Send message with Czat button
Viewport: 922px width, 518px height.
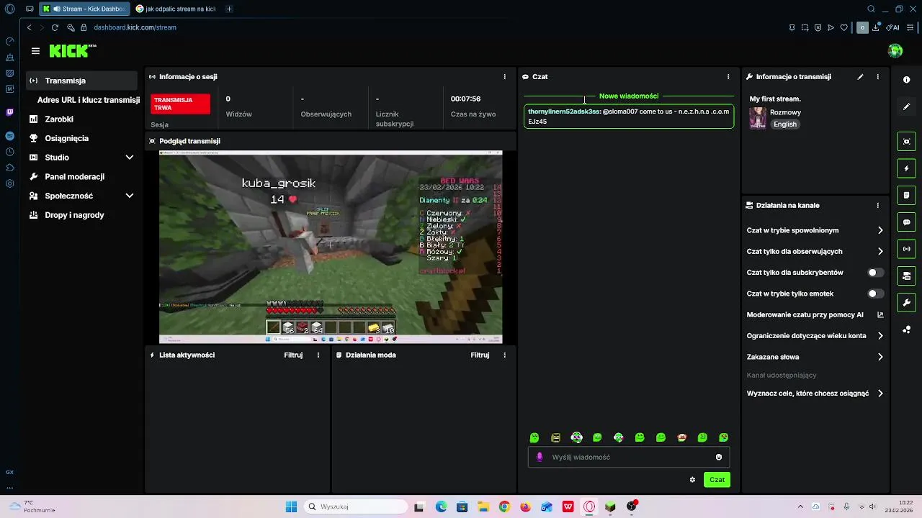pos(717,480)
